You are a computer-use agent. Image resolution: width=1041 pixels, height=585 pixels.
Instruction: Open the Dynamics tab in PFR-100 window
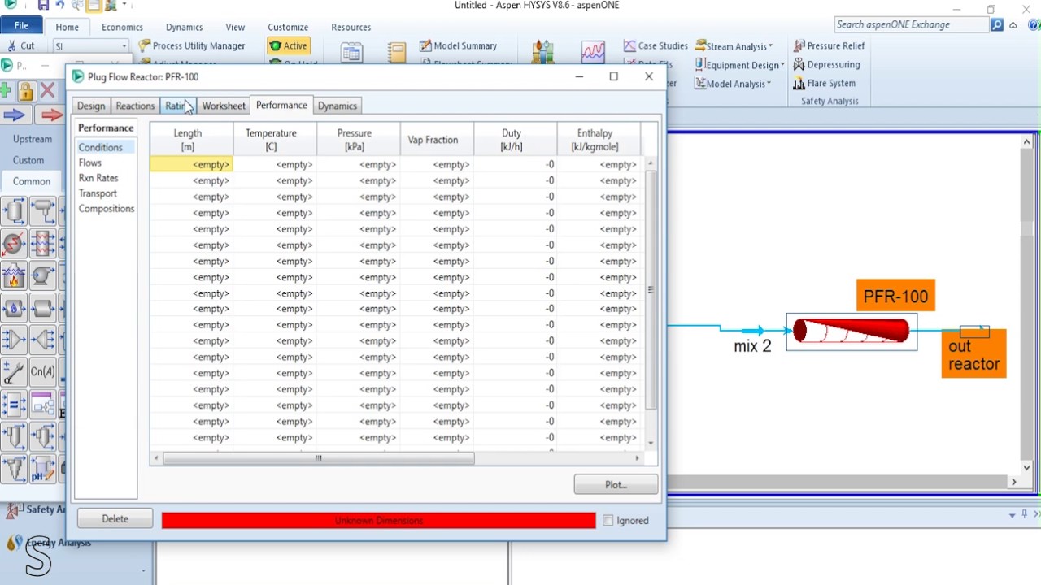(338, 106)
